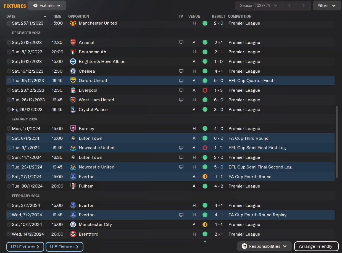Click the Arsenal club badge icon
342x253 pixels.
pos(73,43)
